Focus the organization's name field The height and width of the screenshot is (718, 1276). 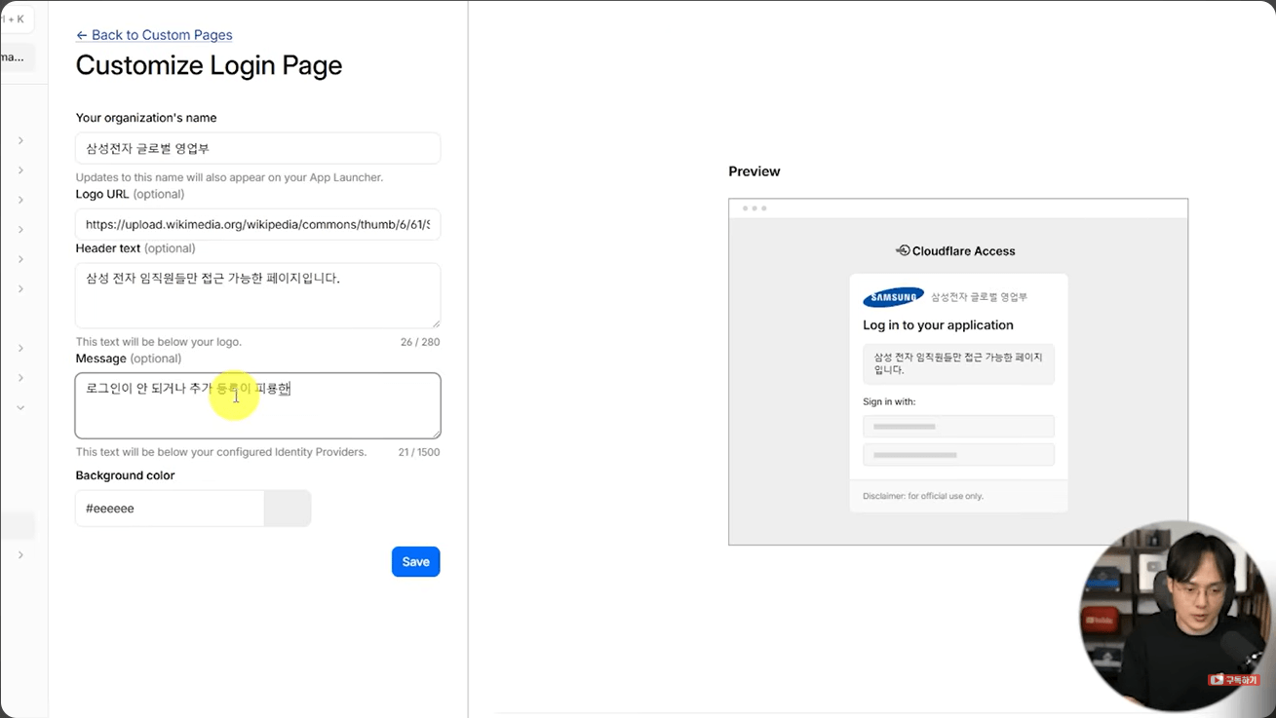(258, 148)
